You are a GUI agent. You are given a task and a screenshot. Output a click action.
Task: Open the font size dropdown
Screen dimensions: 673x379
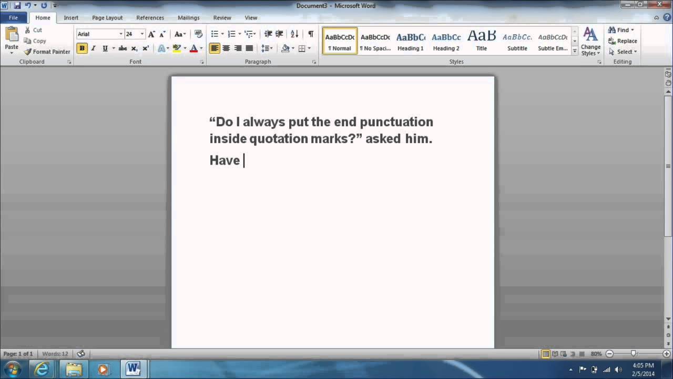click(142, 34)
